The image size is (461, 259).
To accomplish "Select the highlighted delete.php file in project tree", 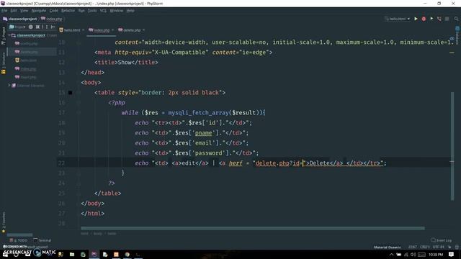I will (x=32, y=52).
